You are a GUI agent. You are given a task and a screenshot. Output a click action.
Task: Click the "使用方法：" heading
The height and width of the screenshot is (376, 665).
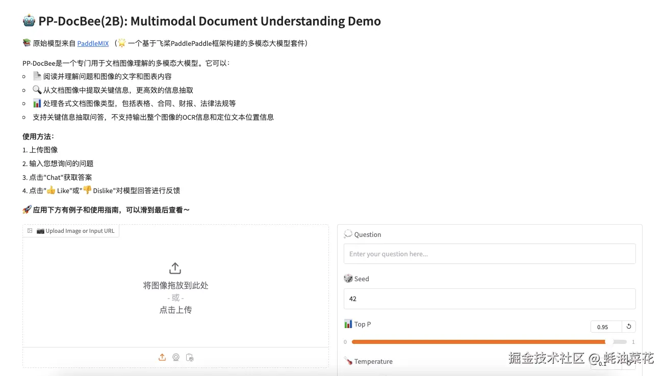[x=38, y=137]
